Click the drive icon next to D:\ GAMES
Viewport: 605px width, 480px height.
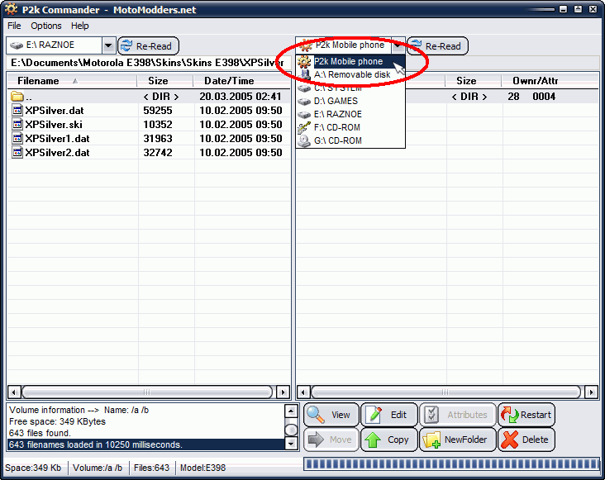(304, 102)
